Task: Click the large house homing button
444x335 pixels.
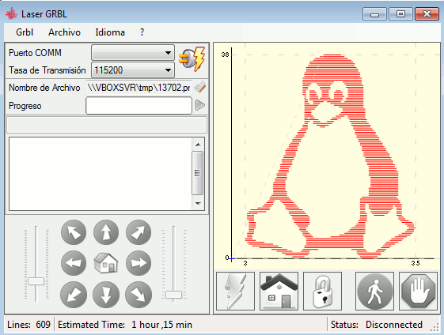Action: click(x=279, y=292)
